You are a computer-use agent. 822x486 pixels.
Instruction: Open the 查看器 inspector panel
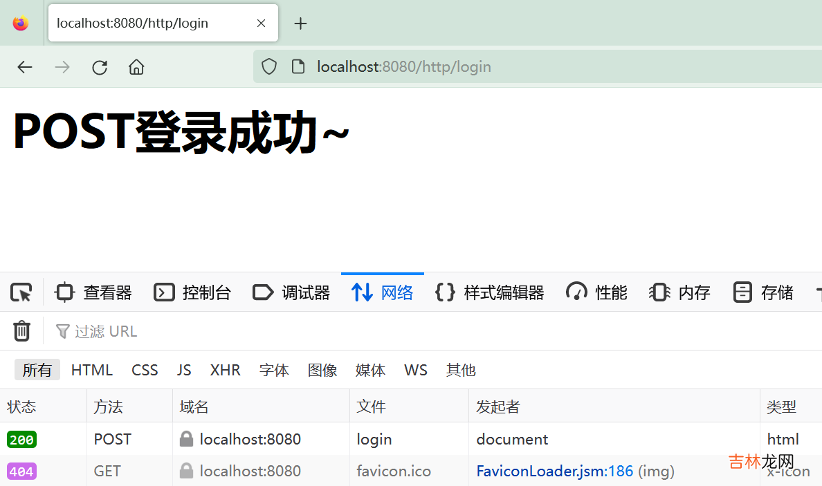coord(94,293)
